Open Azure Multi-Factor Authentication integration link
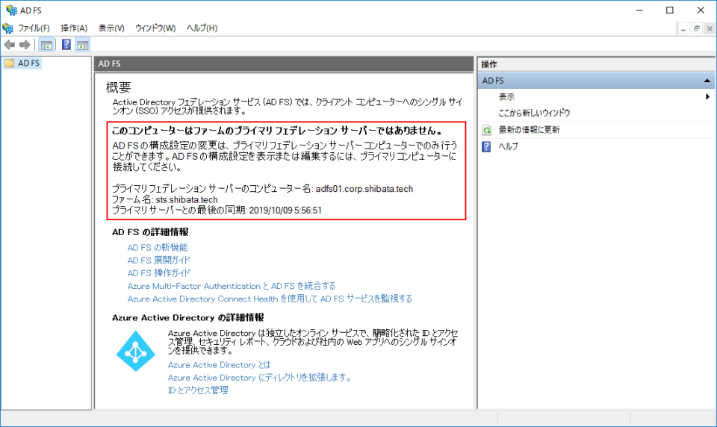 coord(232,286)
